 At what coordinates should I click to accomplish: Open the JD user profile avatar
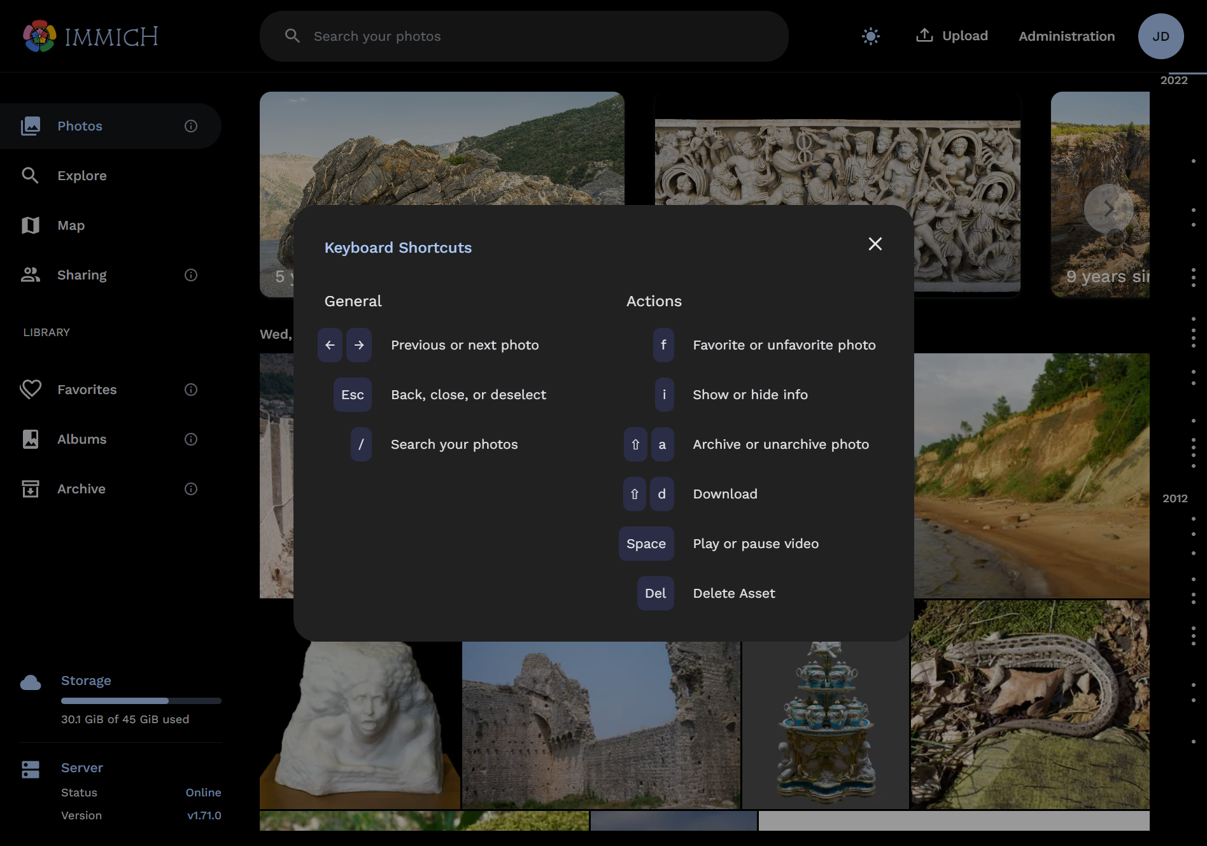tap(1160, 36)
